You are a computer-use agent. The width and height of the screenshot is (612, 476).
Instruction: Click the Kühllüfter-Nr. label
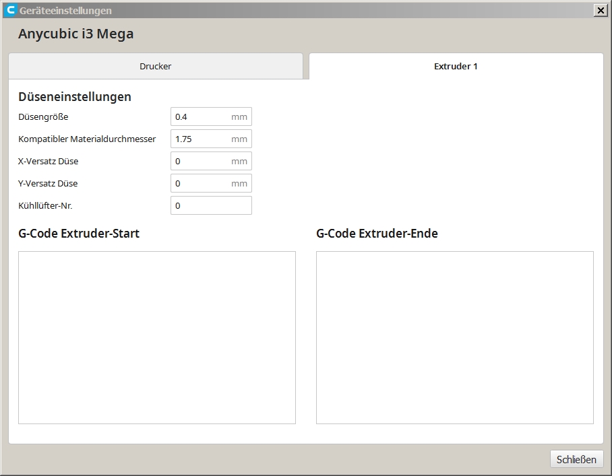pos(45,206)
